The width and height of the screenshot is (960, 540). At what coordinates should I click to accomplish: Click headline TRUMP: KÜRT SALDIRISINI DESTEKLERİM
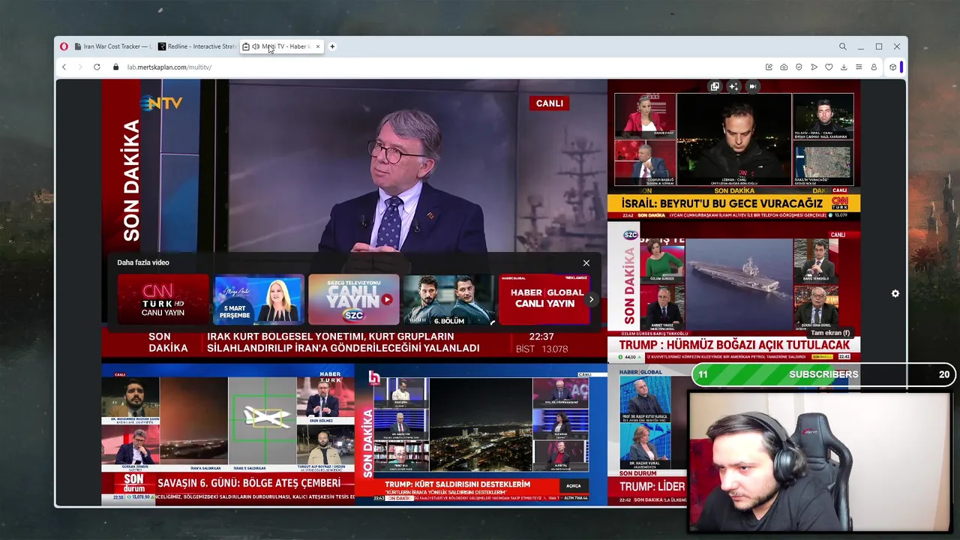pos(457,484)
